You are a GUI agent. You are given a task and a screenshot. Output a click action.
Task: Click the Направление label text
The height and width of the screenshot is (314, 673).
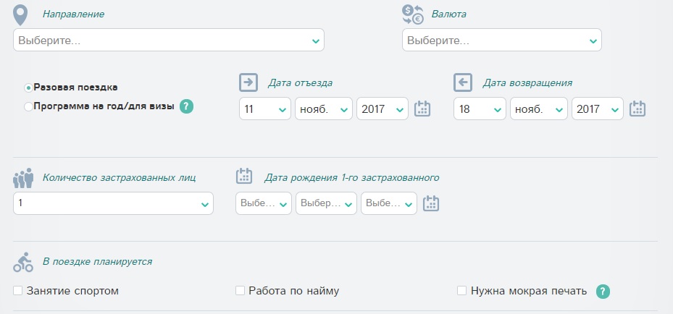point(73,14)
